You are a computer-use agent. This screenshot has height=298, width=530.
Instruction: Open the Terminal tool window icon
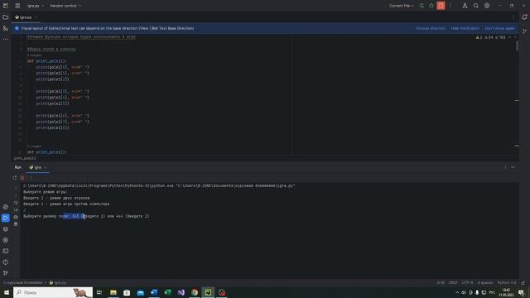click(x=6, y=251)
